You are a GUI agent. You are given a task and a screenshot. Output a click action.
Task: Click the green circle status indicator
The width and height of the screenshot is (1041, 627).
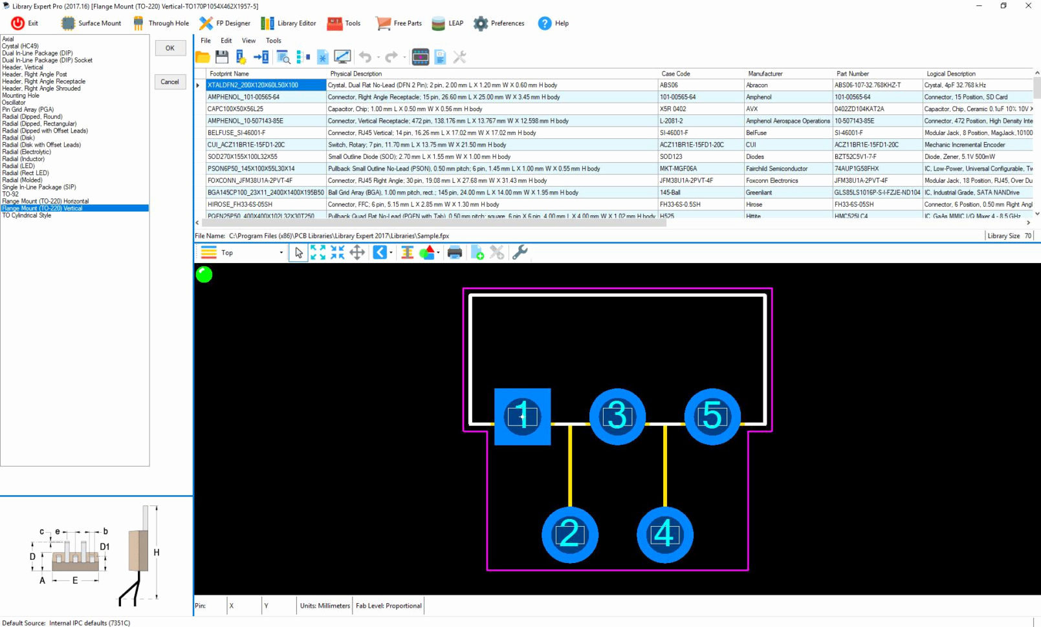(204, 275)
